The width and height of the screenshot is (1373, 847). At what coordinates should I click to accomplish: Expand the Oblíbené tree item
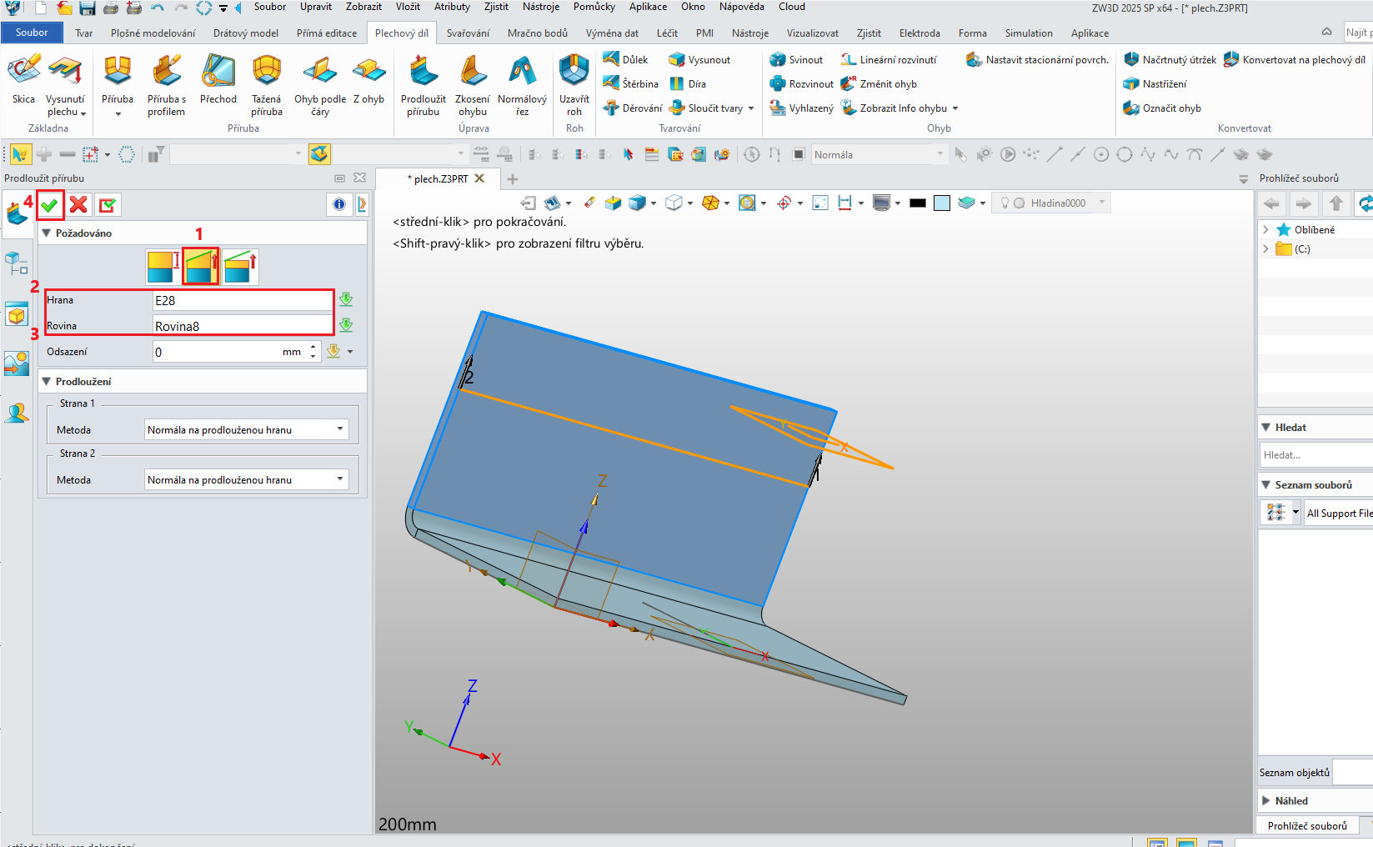pyautogui.click(x=1266, y=230)
